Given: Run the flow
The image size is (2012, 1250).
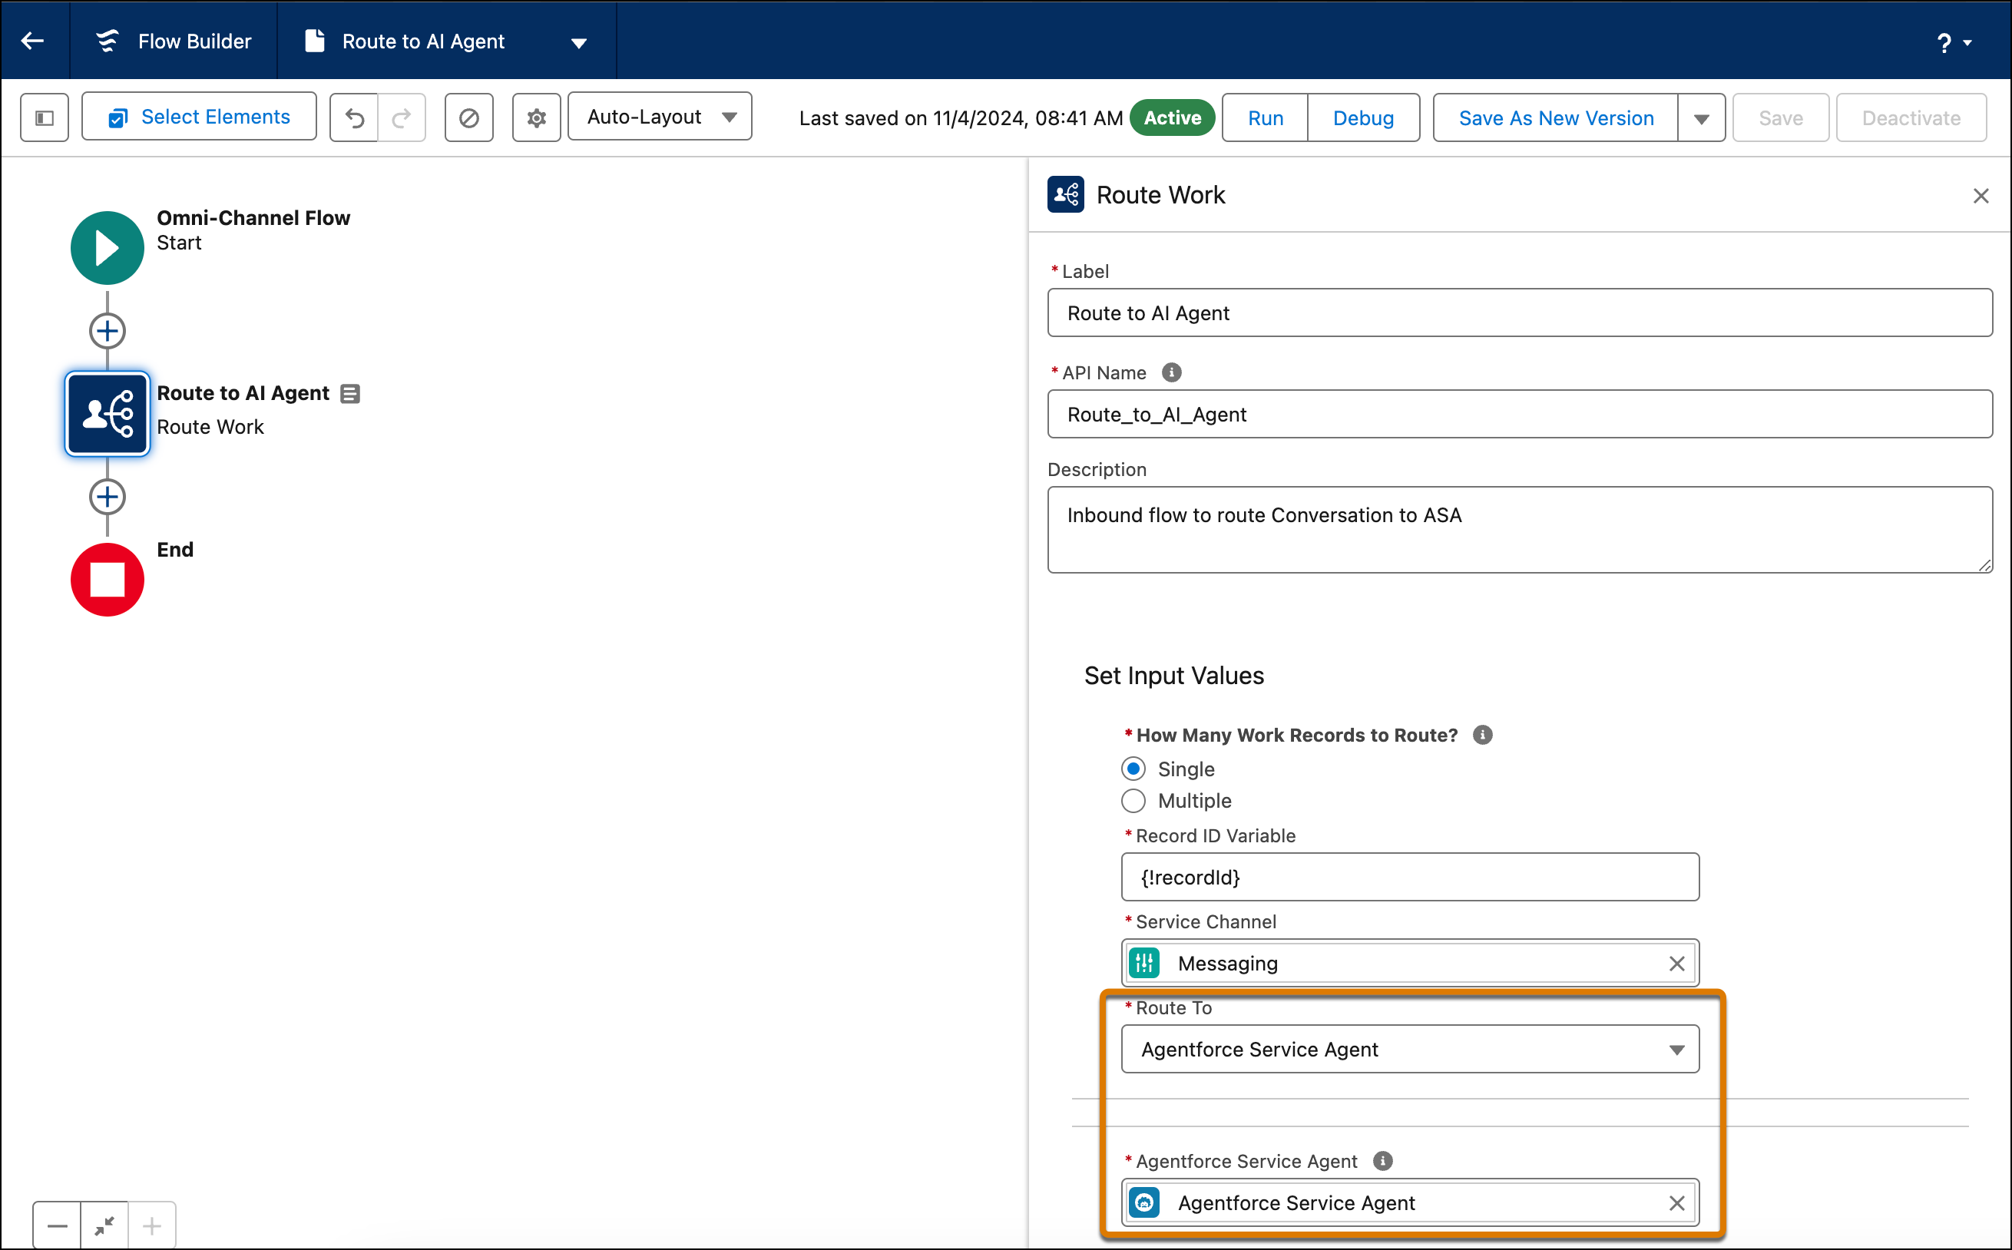Looking at the screenshot, I should pos(1265,117).
